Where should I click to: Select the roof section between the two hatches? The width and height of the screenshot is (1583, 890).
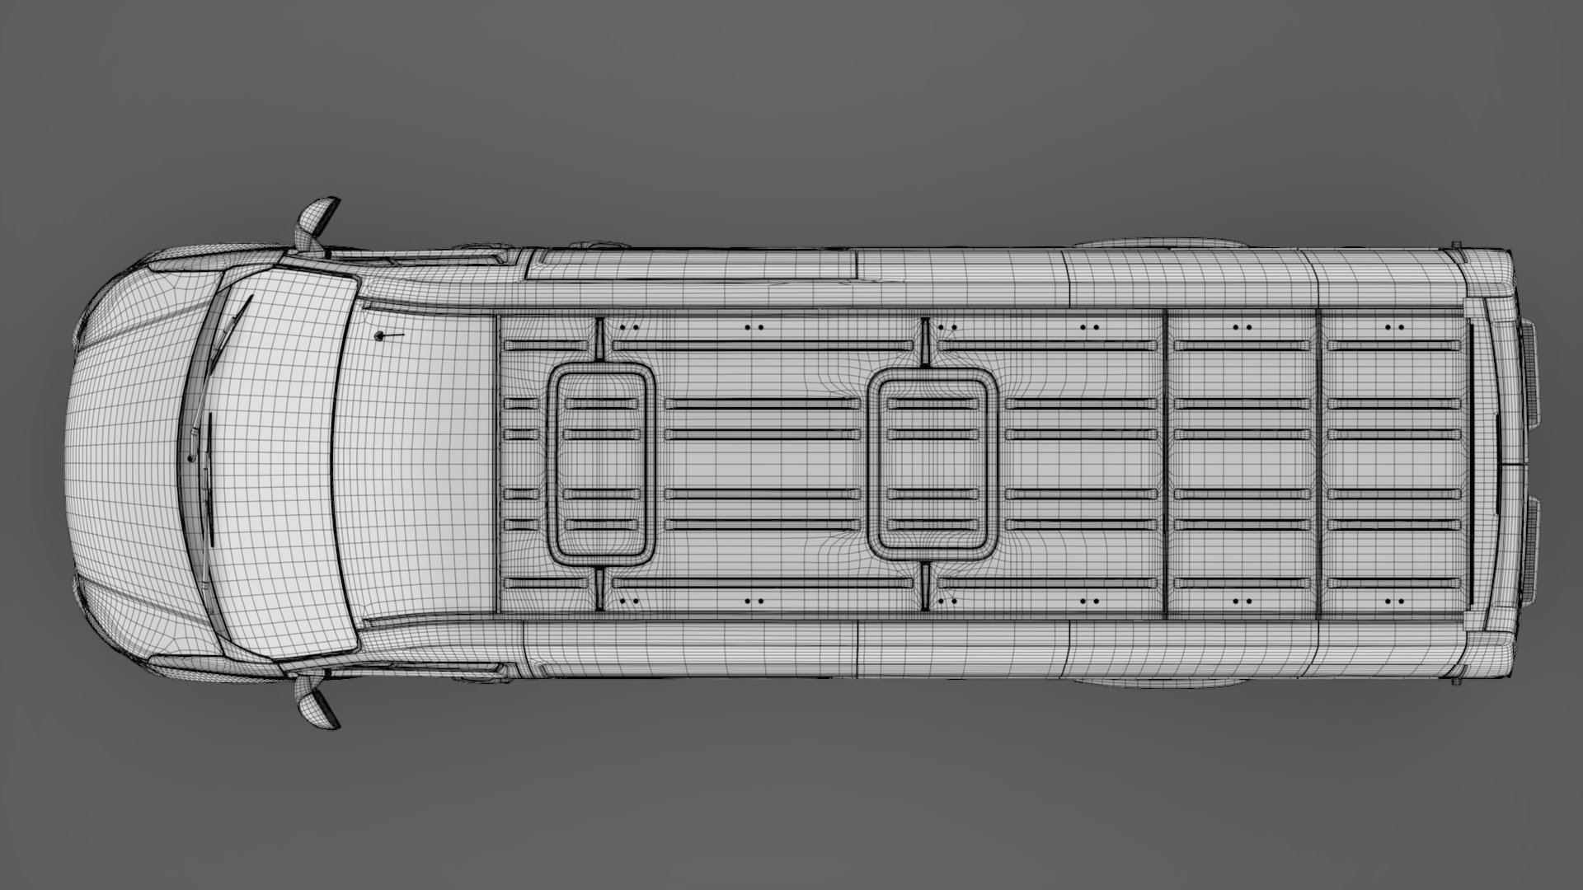[763, 463]
